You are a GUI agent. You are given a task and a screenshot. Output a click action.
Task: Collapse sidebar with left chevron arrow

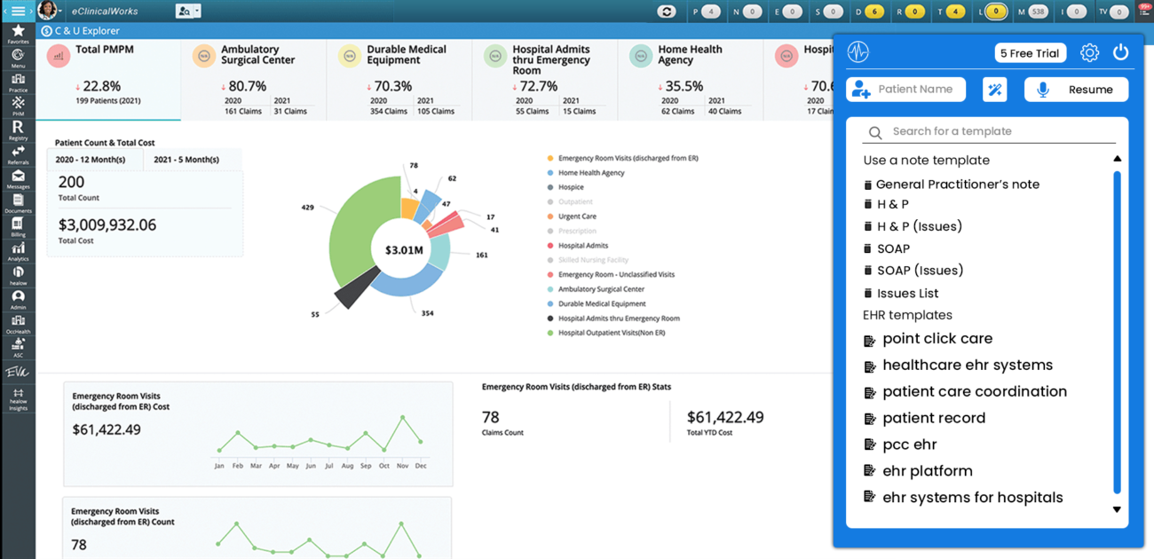pyautogui.click(x=4, y=11)
